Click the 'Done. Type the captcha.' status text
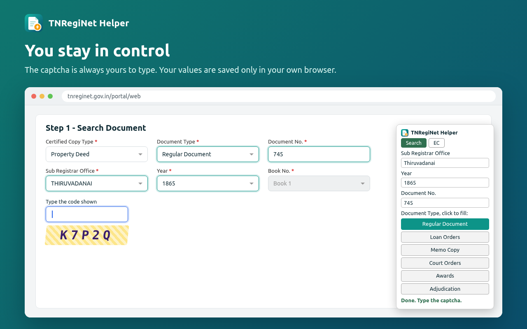 pos(431,301)
